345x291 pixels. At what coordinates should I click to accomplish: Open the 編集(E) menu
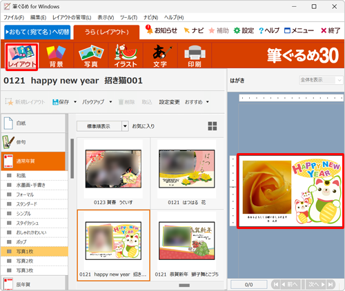click(38, 17)
